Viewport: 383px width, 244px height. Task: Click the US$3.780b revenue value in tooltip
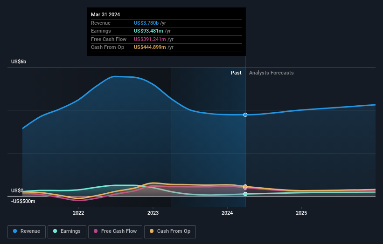146,23
